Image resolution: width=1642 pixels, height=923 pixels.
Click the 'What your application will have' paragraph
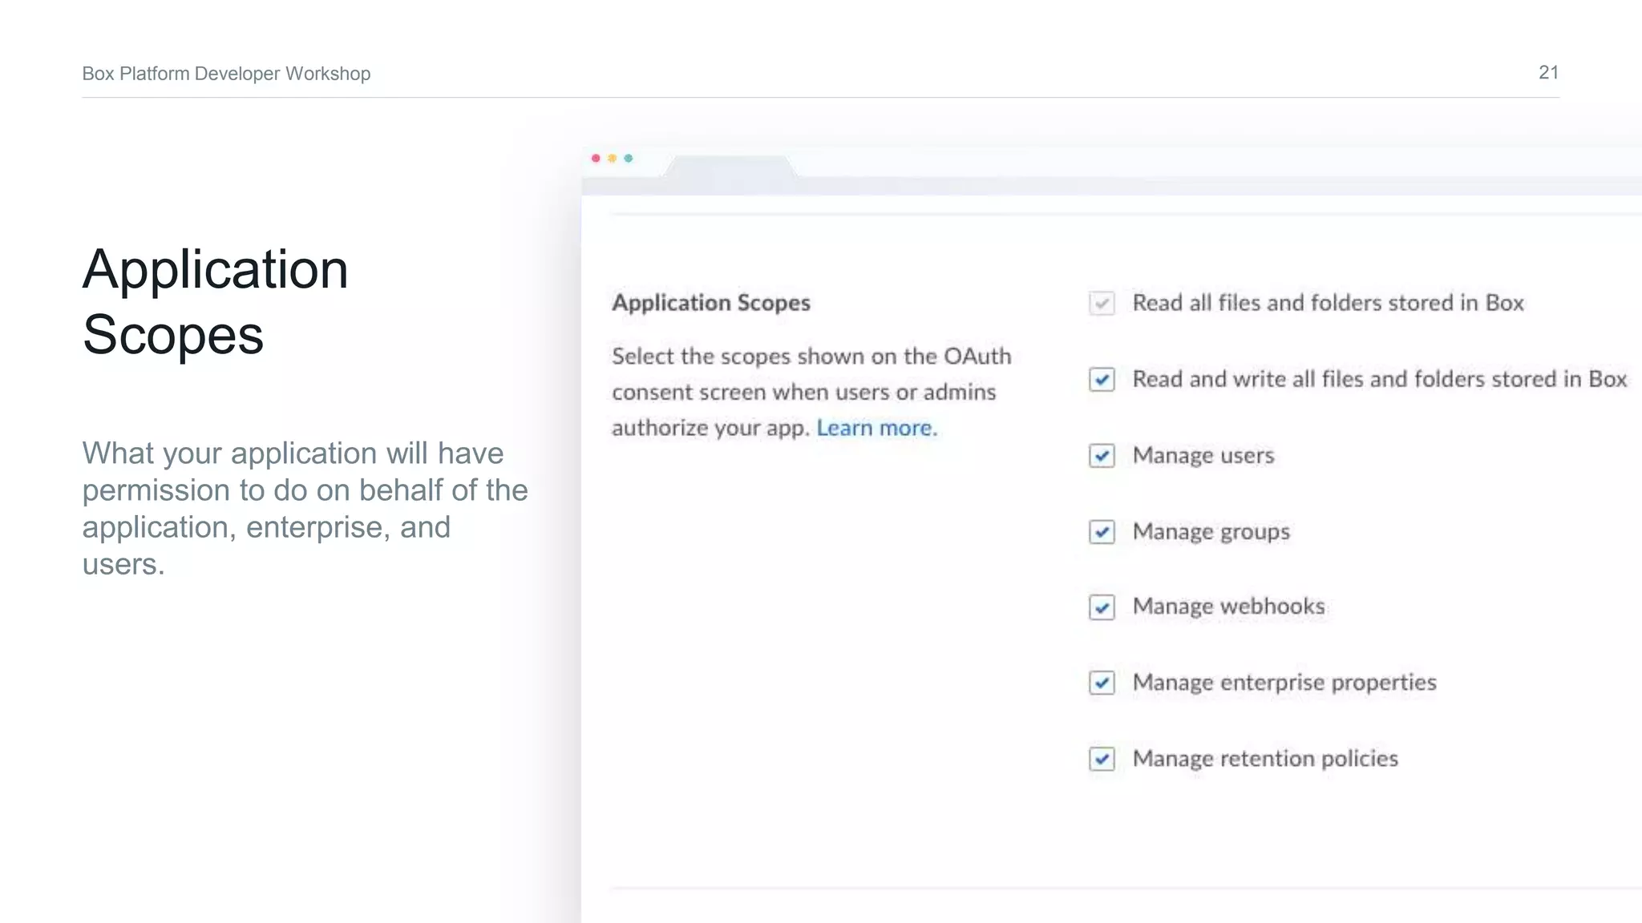click(x=305, y=509)
